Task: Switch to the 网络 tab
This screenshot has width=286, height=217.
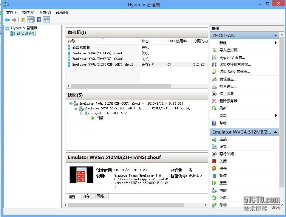Action: point(102,196)
